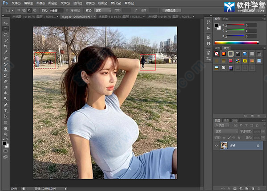Screen dimensions: 267x191
Task: Toggle the 消除锯齿 anti-alias checkbox
Action: point(68,9)
